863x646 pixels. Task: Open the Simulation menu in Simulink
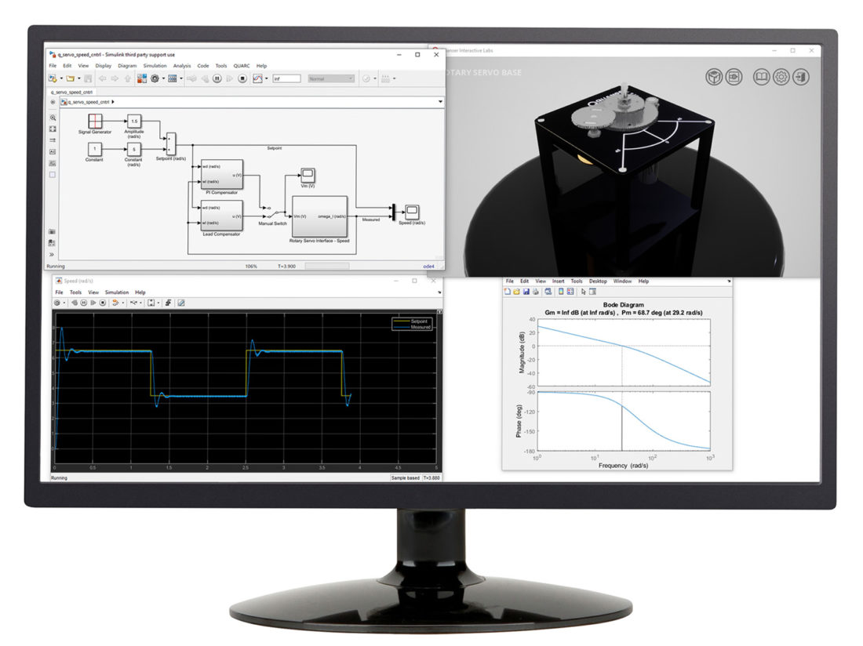[154, 66]
